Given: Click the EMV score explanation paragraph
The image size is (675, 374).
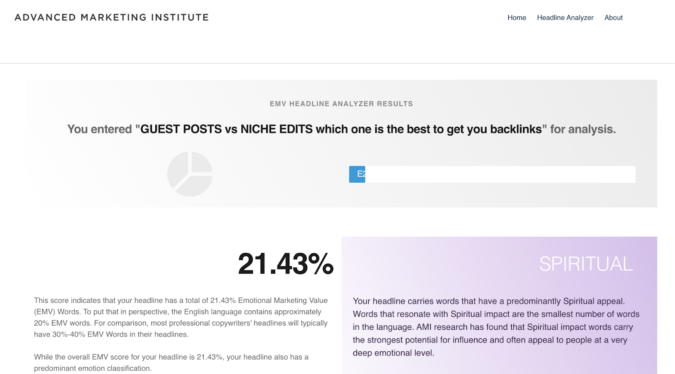Looking at the screenshot, I should [x=181, y=318].
